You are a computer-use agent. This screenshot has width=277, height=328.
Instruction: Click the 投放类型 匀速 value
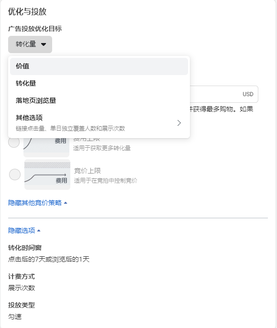[x=15, y=317]
